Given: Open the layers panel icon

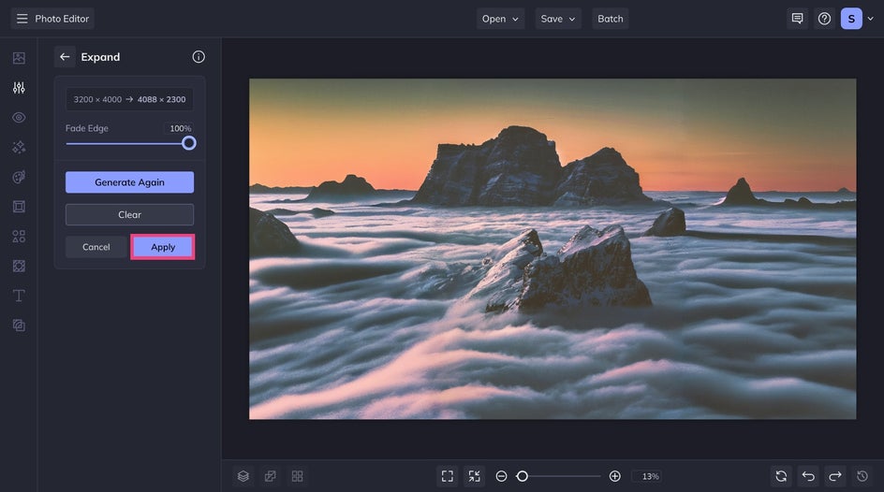Looking at the screenshot, I should point(243,476).
